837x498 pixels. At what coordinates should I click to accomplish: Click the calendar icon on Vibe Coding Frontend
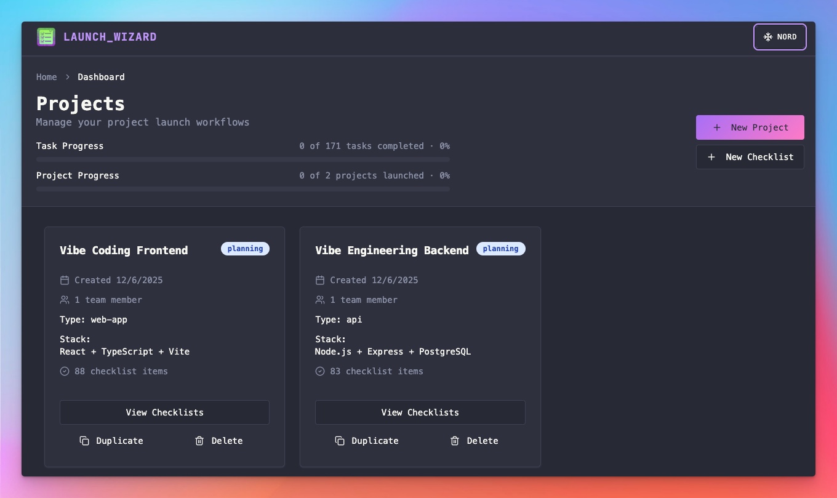click(64, 280)
